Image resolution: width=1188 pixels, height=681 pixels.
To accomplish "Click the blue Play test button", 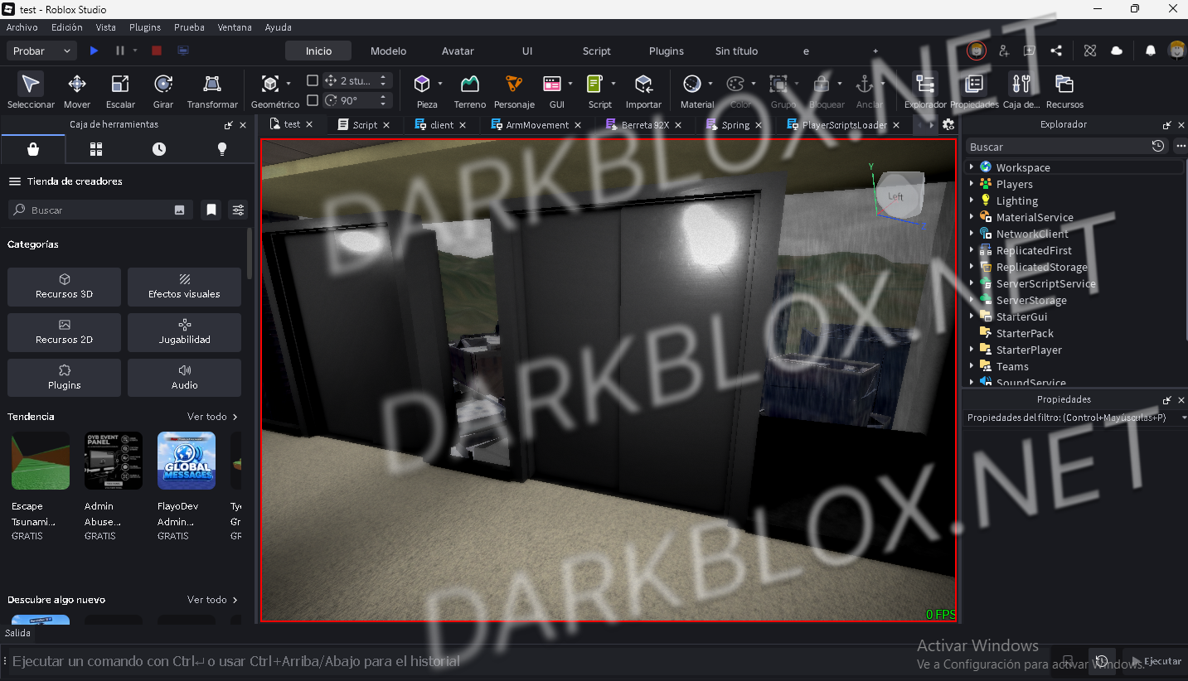I will coord(94,51).
